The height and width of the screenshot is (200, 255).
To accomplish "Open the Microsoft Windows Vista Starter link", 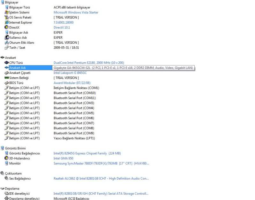I will [x=76, y=12].
